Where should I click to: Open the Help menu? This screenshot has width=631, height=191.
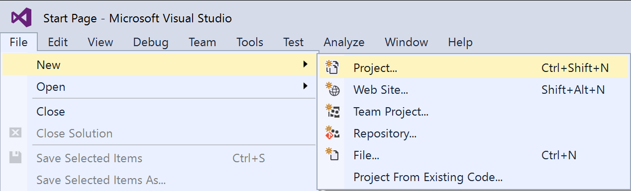point(460,42)
